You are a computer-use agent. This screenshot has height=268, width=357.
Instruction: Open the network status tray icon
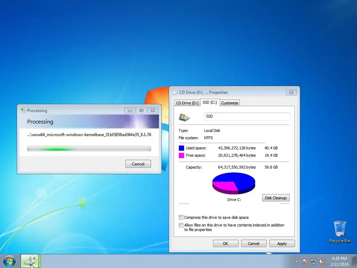click(x=313, y=261)
